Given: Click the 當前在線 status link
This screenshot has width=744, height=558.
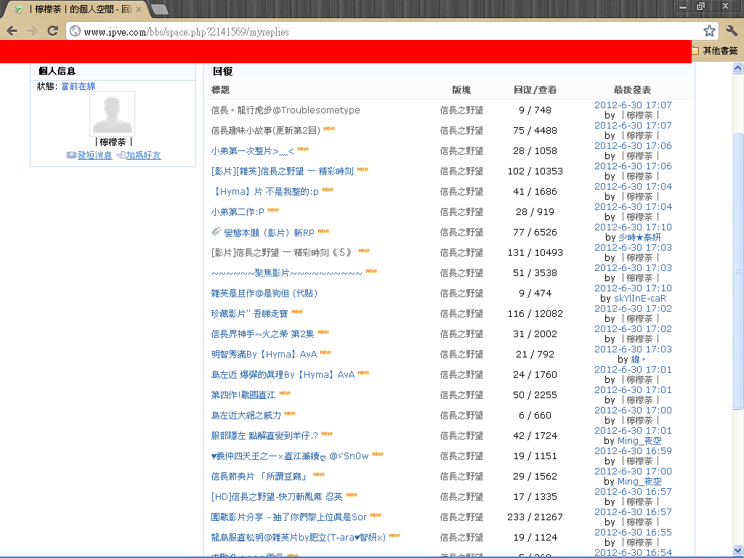Looking at the screenshot, I should tap(78, 86).
